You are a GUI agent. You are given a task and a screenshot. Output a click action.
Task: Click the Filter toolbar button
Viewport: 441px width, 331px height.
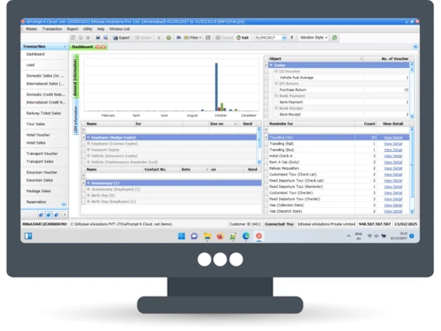(x=193, y=38)
